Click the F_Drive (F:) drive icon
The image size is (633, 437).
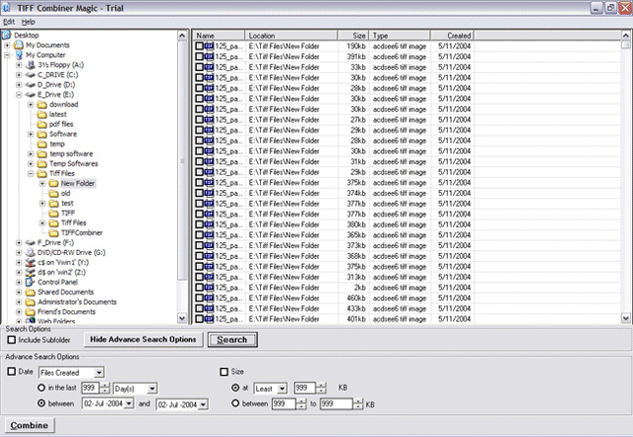tap(31, 242)
